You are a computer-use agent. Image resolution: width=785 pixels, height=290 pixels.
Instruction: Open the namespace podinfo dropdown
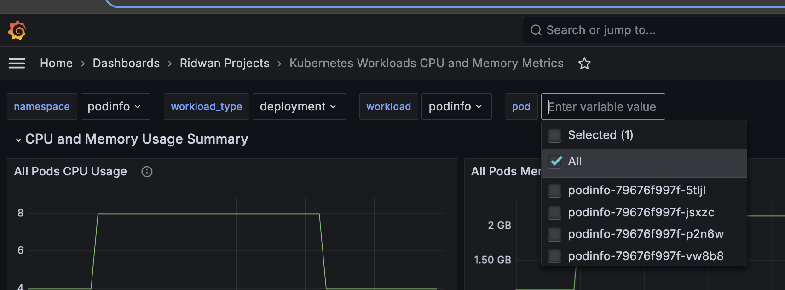[x=115, y=107]
